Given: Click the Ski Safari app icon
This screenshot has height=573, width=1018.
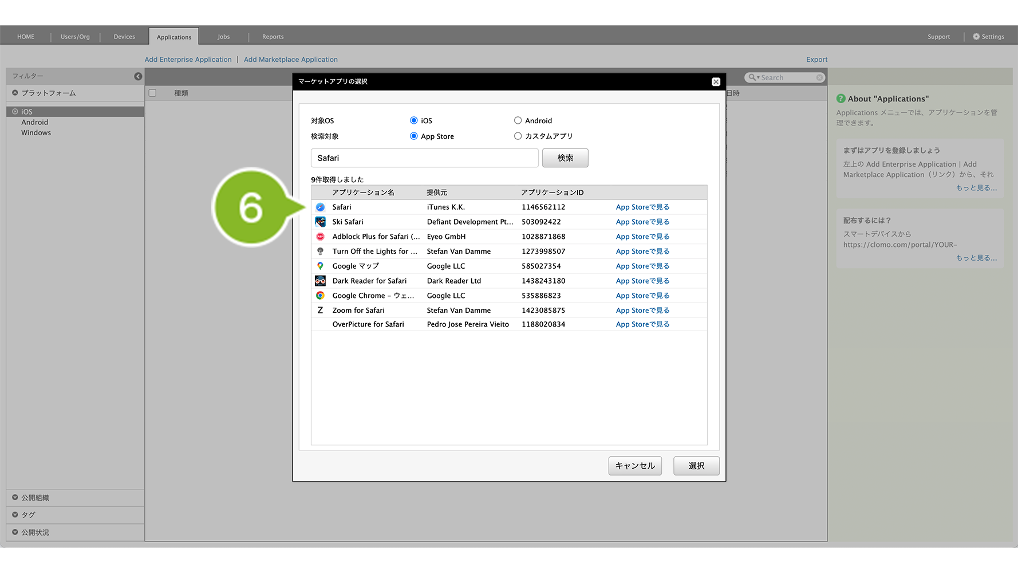Looking at the screenshot, I should pos(320,222).
